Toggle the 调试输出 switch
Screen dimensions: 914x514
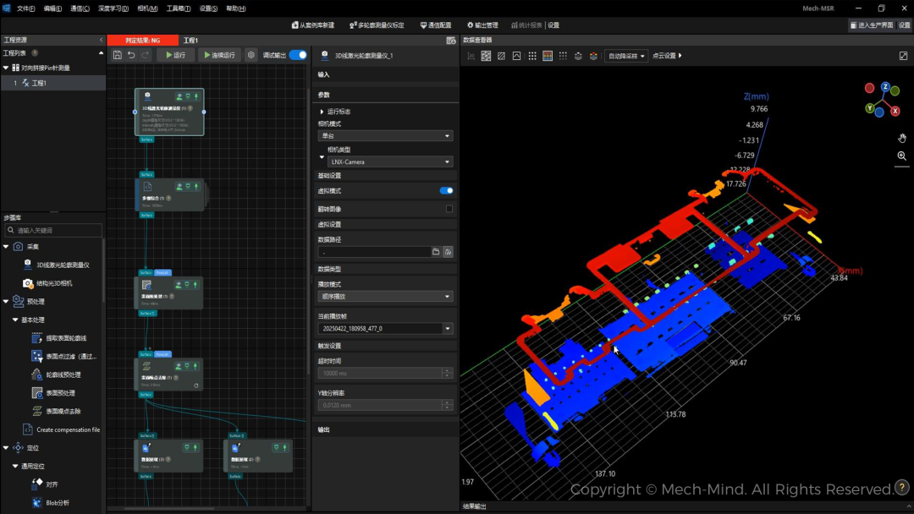pos(298,55)
